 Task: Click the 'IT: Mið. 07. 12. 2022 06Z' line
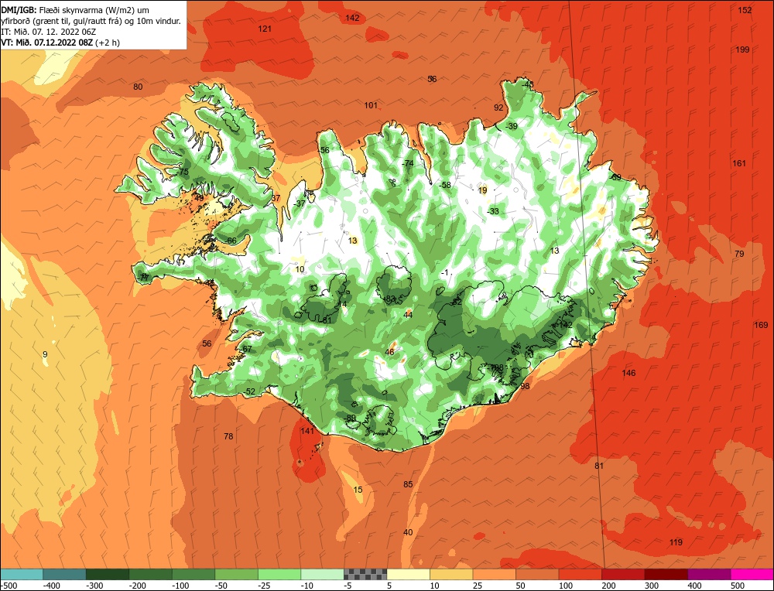(49, 32)
